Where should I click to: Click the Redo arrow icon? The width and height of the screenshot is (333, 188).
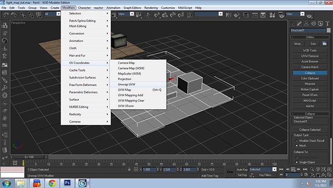14,15
